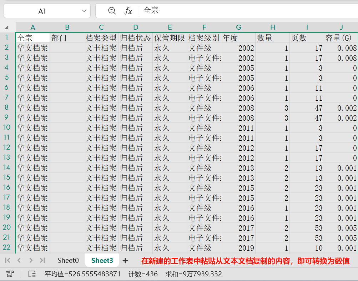Jump to first sheet using navigation arrow
Viewport: 358px width, 281px height.
(x=7, y=261)
